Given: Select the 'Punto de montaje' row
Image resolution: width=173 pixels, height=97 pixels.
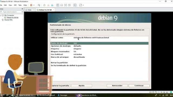Looking at the screenshot, I should (x=99, y=43).
